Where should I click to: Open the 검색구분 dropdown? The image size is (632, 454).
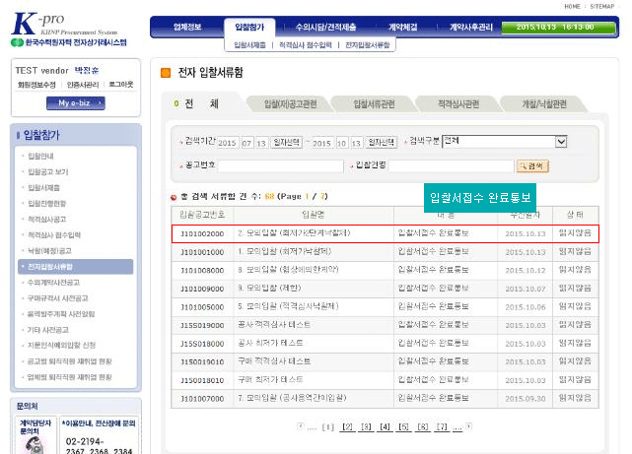coord(504,142)
